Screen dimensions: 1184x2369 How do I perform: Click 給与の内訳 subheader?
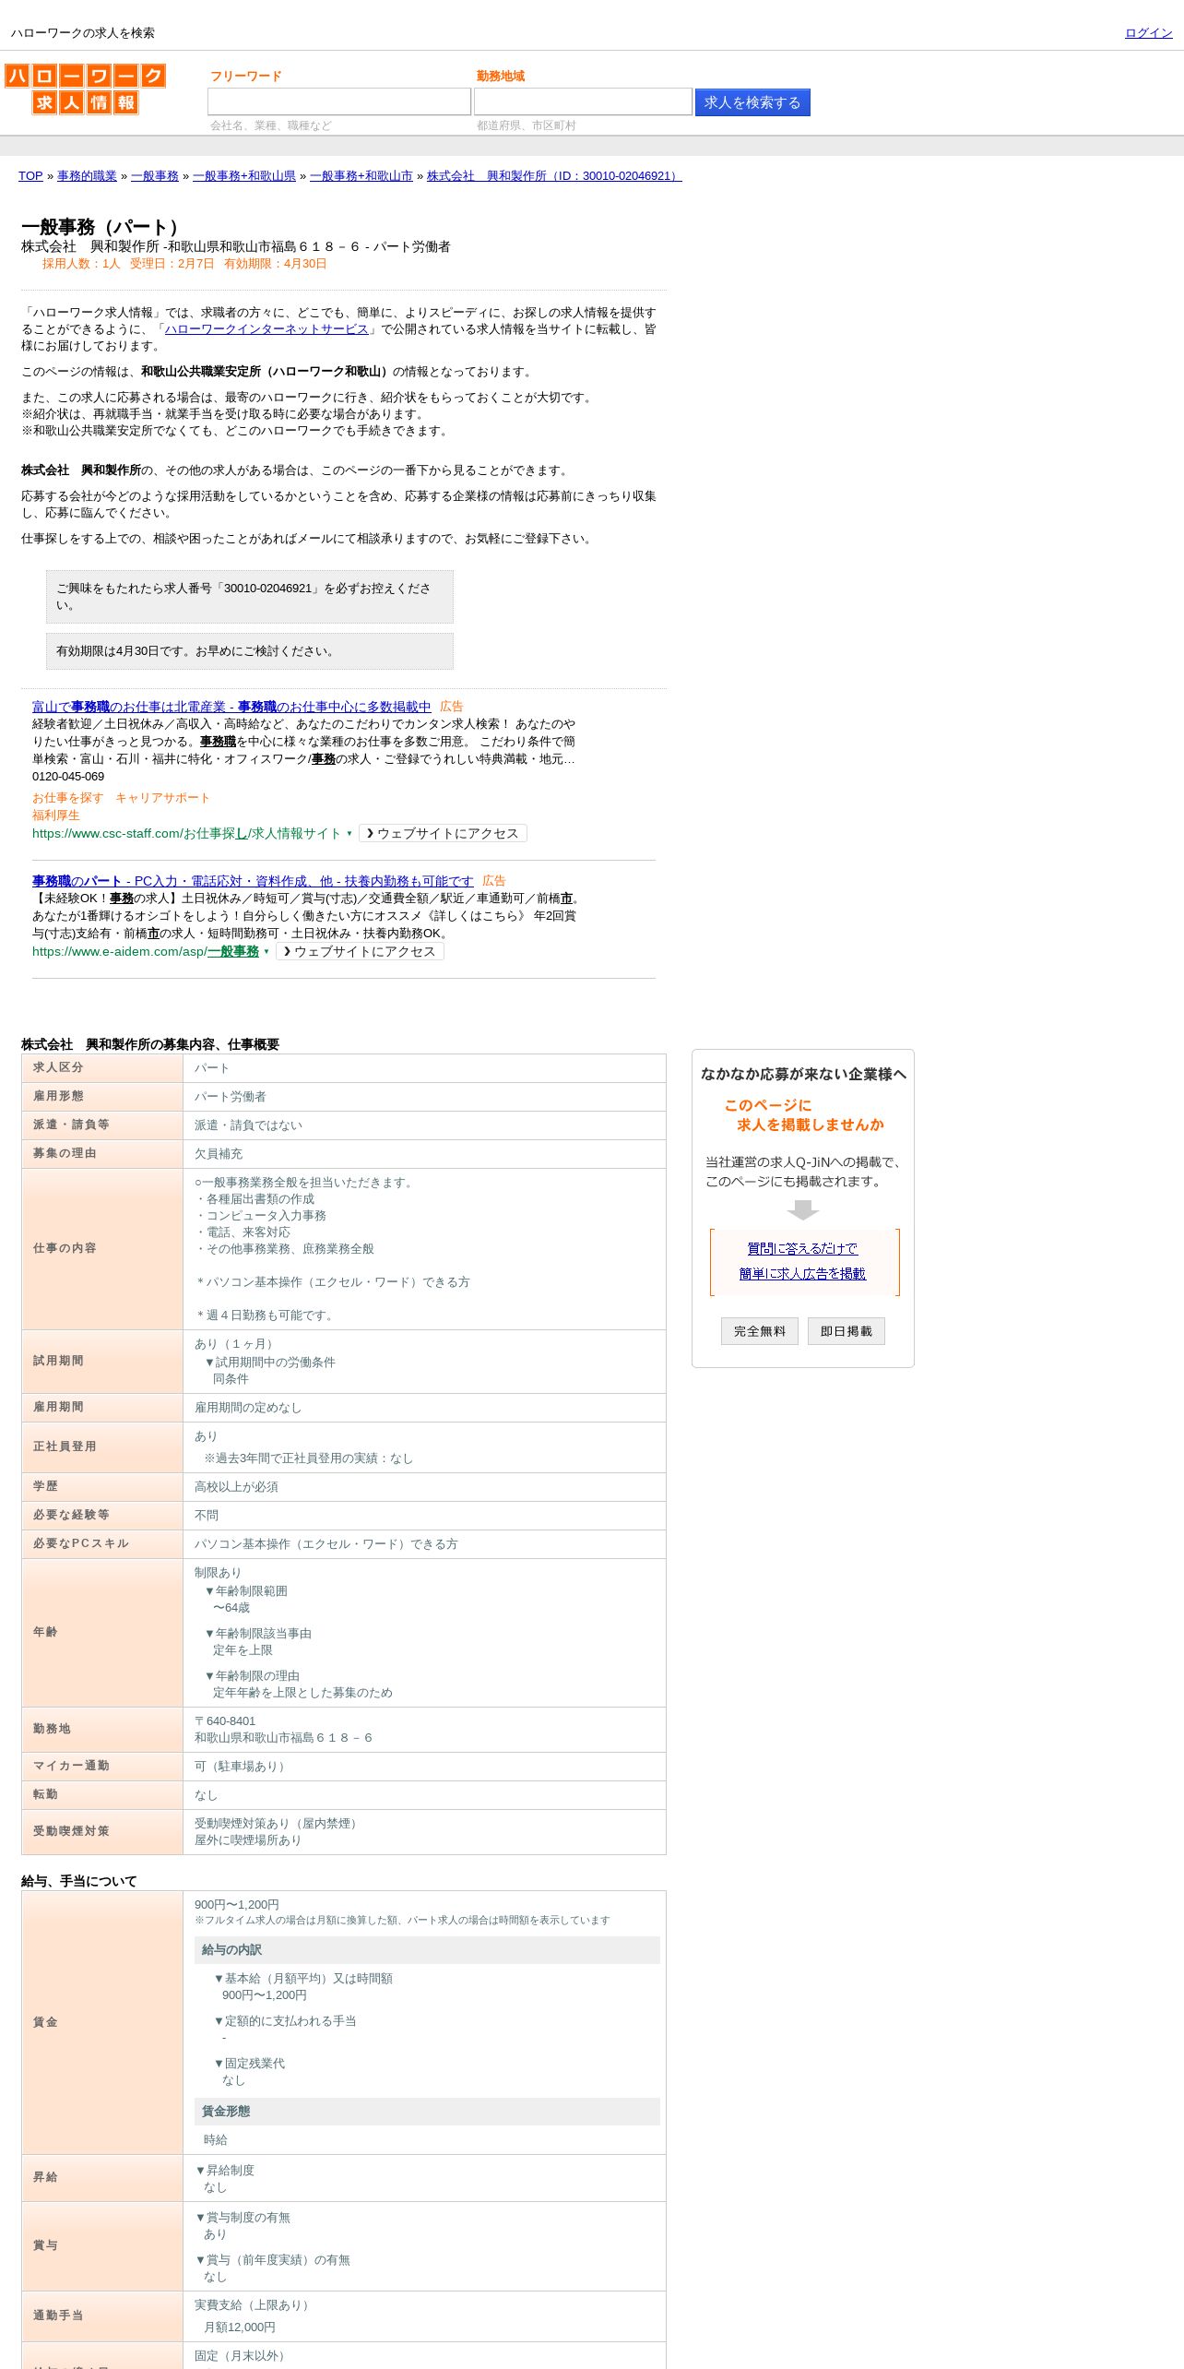[x=427, y=1950]
